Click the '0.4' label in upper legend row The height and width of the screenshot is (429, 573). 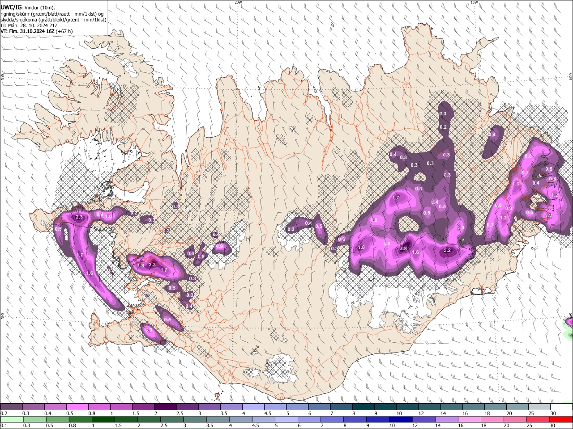pos(47,413)
